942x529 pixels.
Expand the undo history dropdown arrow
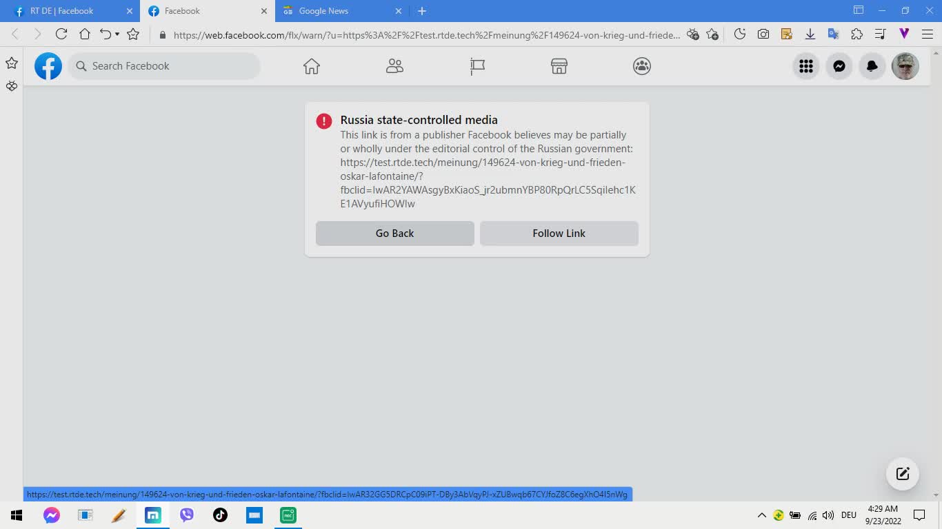(x=117, y=34)
